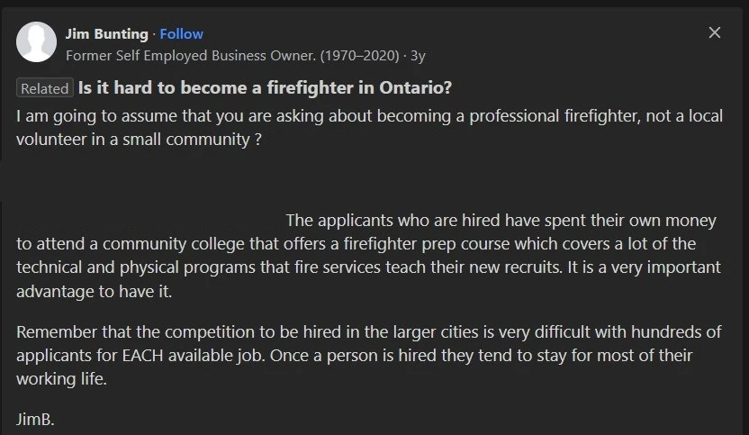Screen dimensions: 749x435
Task: Click the Former Self Employed Business Owner credential
Action: pyautogui.click(x=191, y=56)
